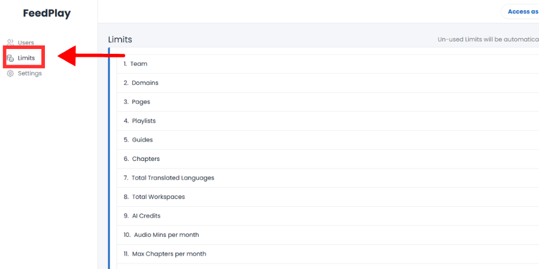
Task: Select the Pages limit row
Action: coord(328,102)
